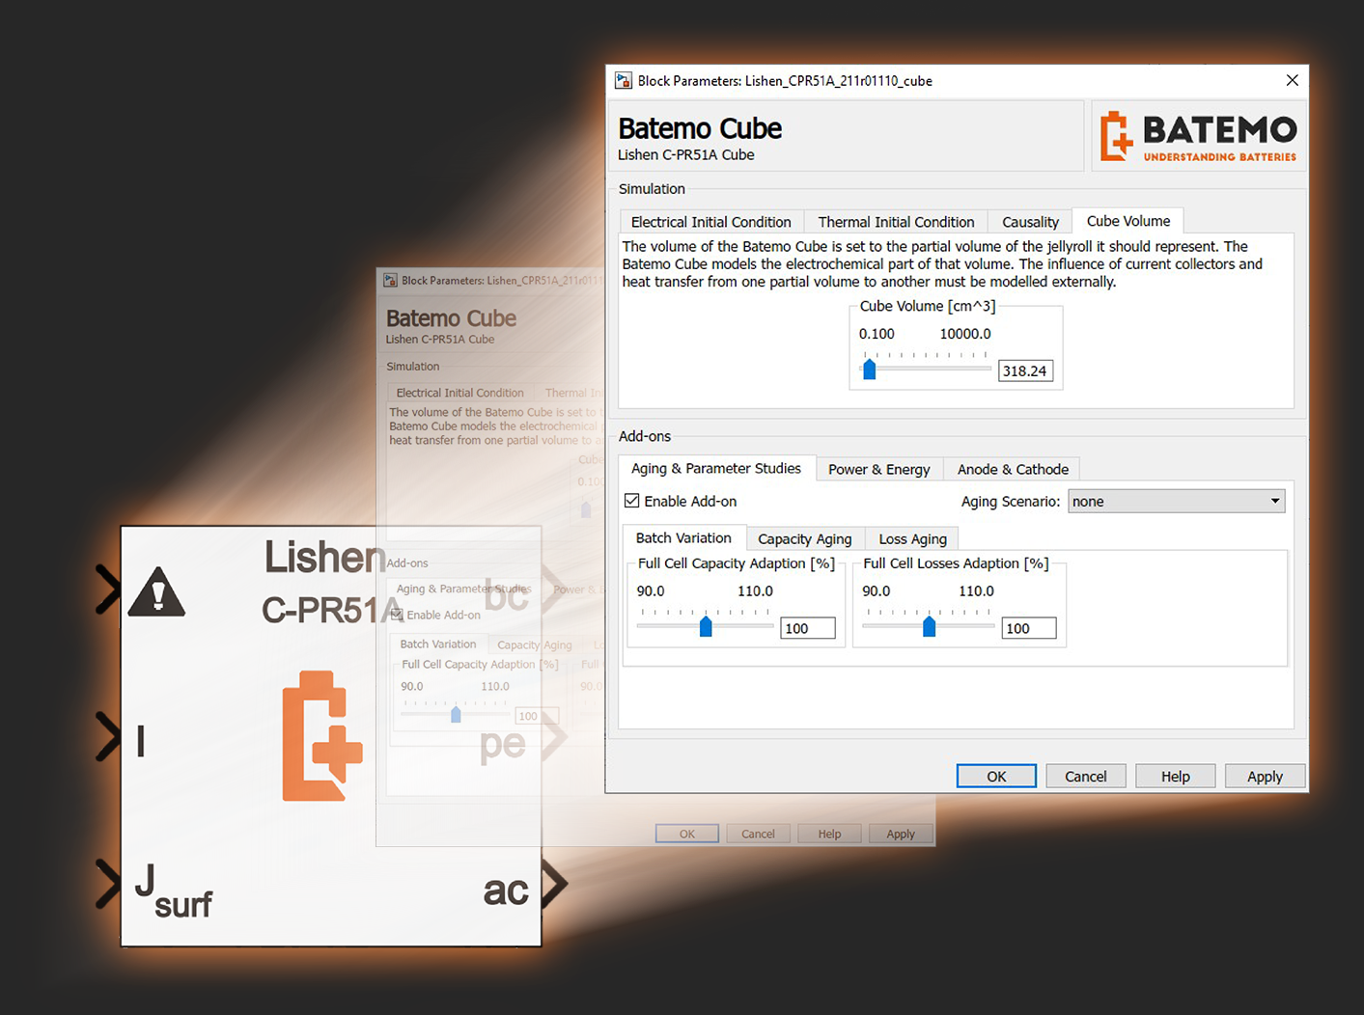Click the Cube Volume value field 318.24
The image size is (1364, 1015).
point(1024,370)
